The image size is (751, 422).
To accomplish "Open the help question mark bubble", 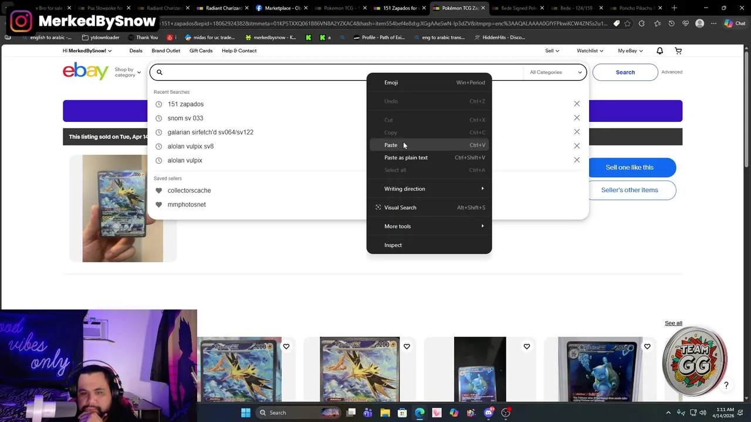I will coord(726,385).
